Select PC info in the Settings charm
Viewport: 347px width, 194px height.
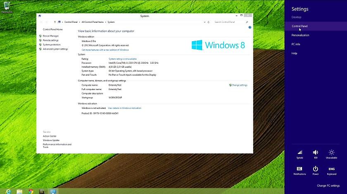coord(296,44)
